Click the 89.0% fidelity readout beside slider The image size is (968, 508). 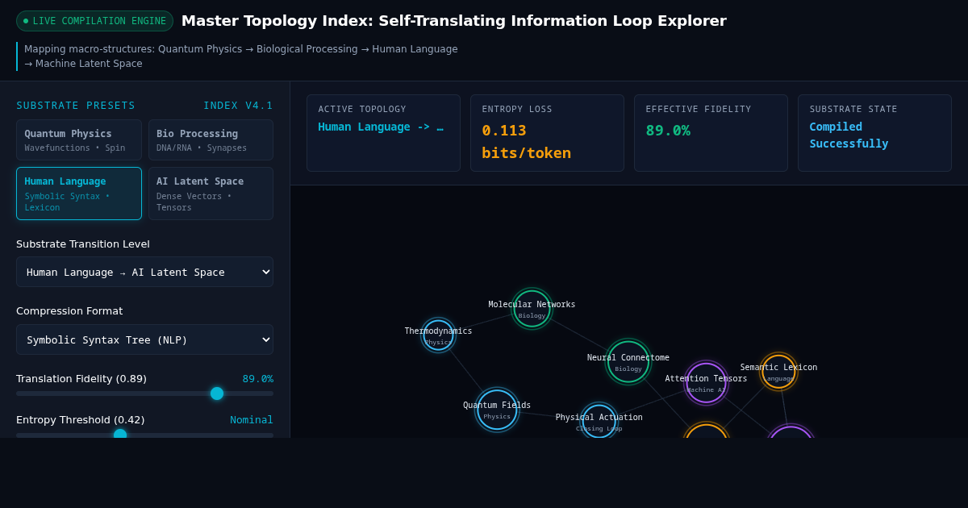coord(258,379)
